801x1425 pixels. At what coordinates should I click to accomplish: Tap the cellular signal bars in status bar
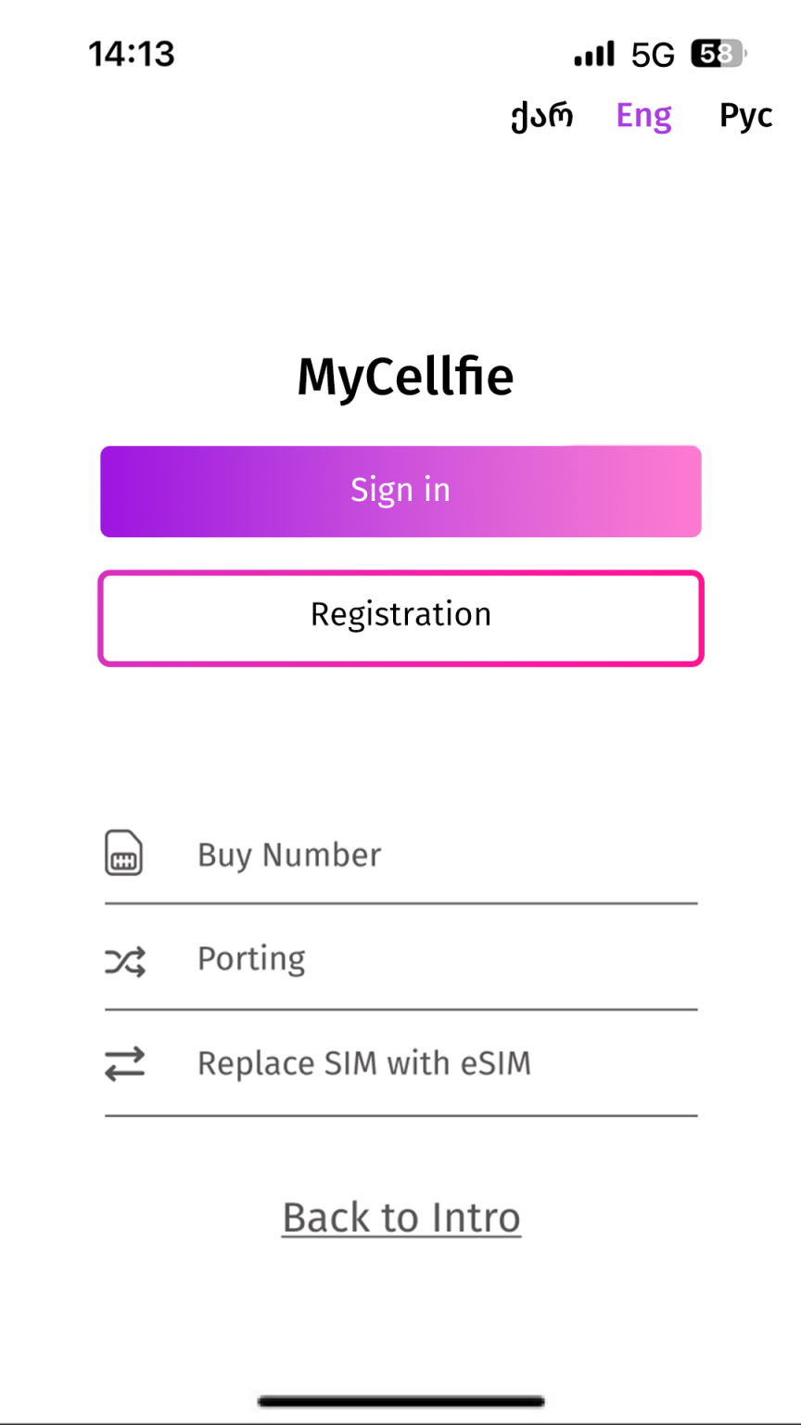point(594,54)
